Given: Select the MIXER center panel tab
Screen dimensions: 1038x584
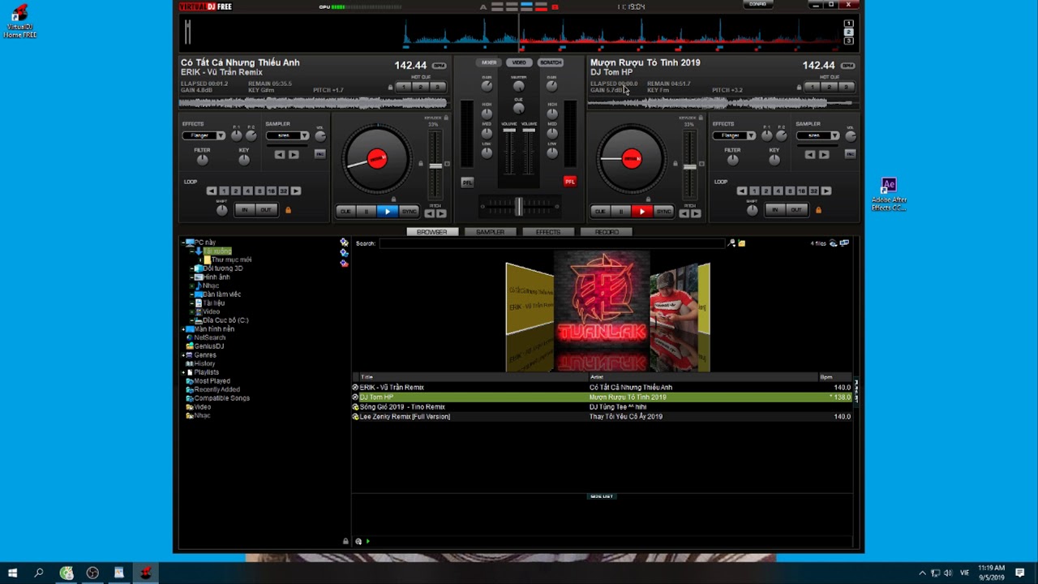Looking at the screenshot, I should tap(489, 62).
